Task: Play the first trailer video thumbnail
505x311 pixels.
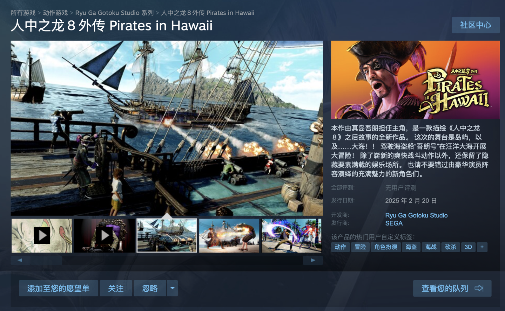Action: (x=42, y=235)
